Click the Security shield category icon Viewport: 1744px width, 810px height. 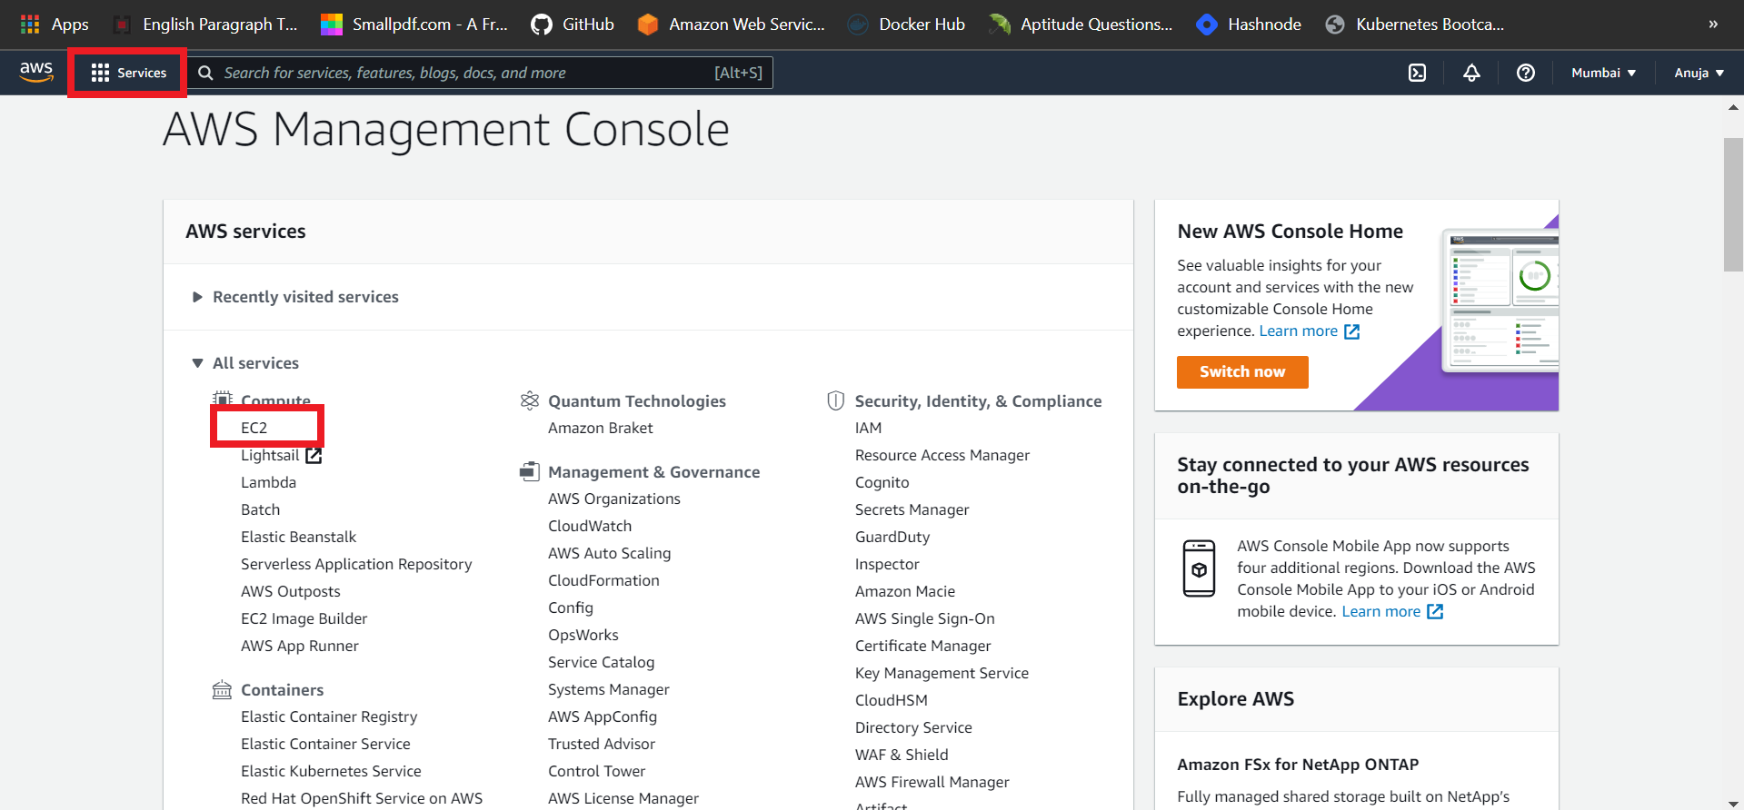pos(835,400)
